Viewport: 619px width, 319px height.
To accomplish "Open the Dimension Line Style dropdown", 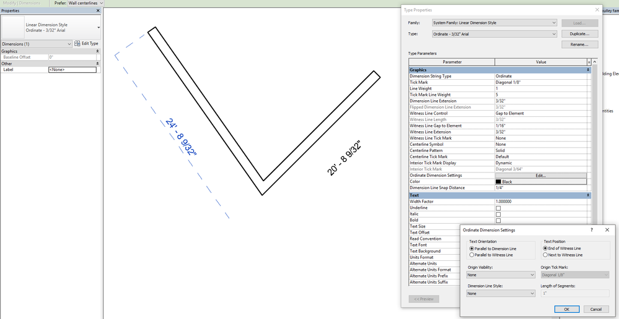I will click(501, 294).
